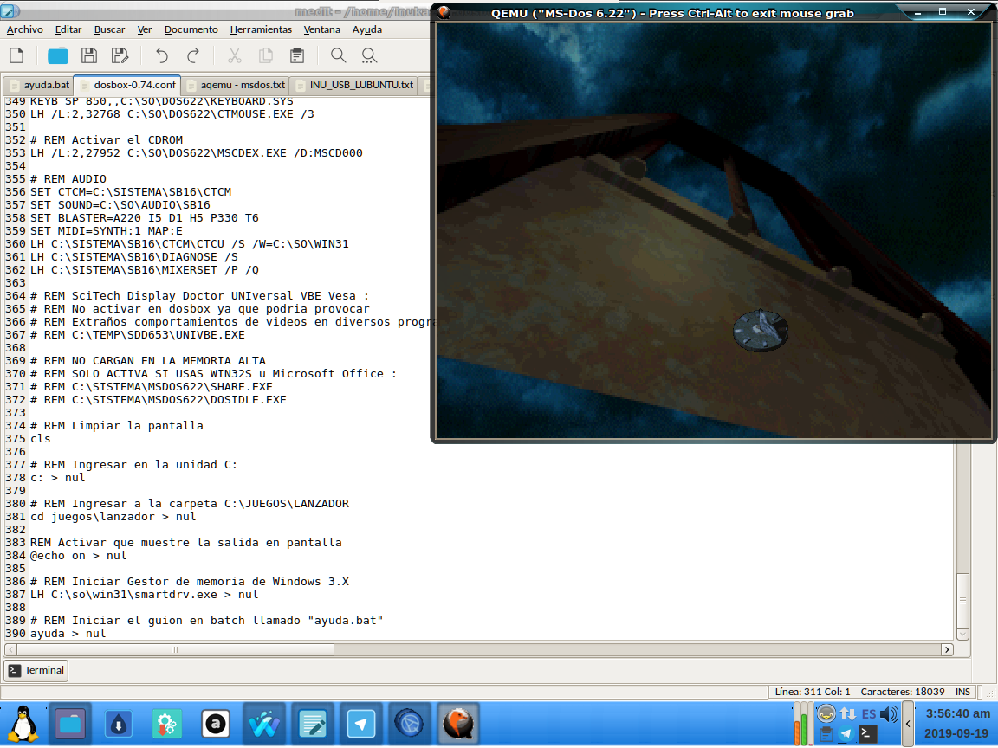998x748 pixels.
Task: Undo the last edit
Action: point(162,56)
